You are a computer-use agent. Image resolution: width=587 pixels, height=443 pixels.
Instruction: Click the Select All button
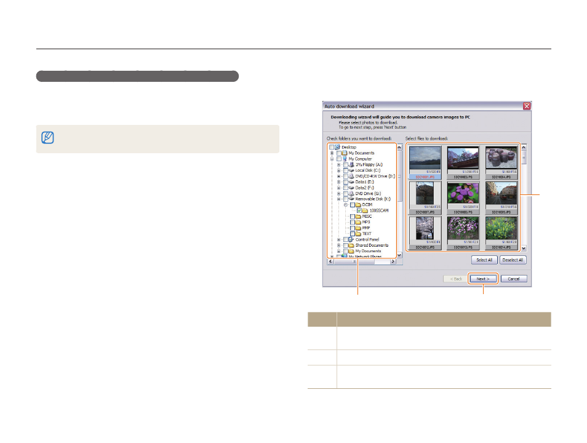484,260
